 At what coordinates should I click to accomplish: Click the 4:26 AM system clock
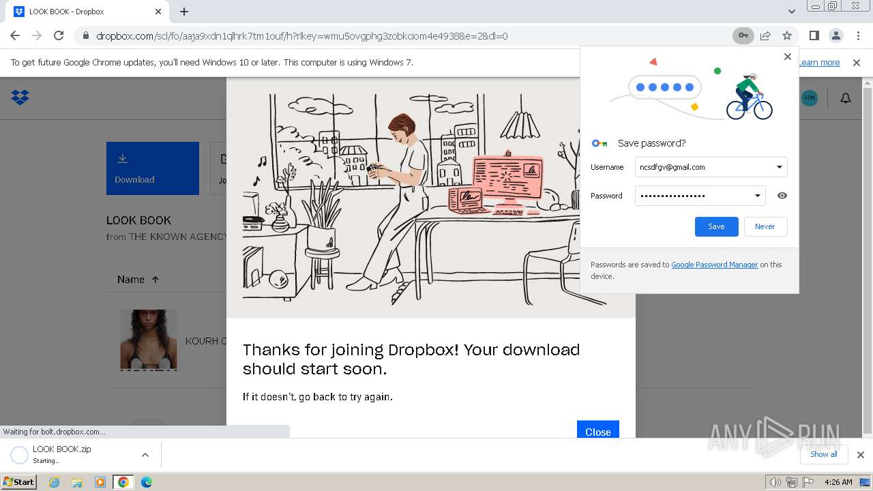838,482
